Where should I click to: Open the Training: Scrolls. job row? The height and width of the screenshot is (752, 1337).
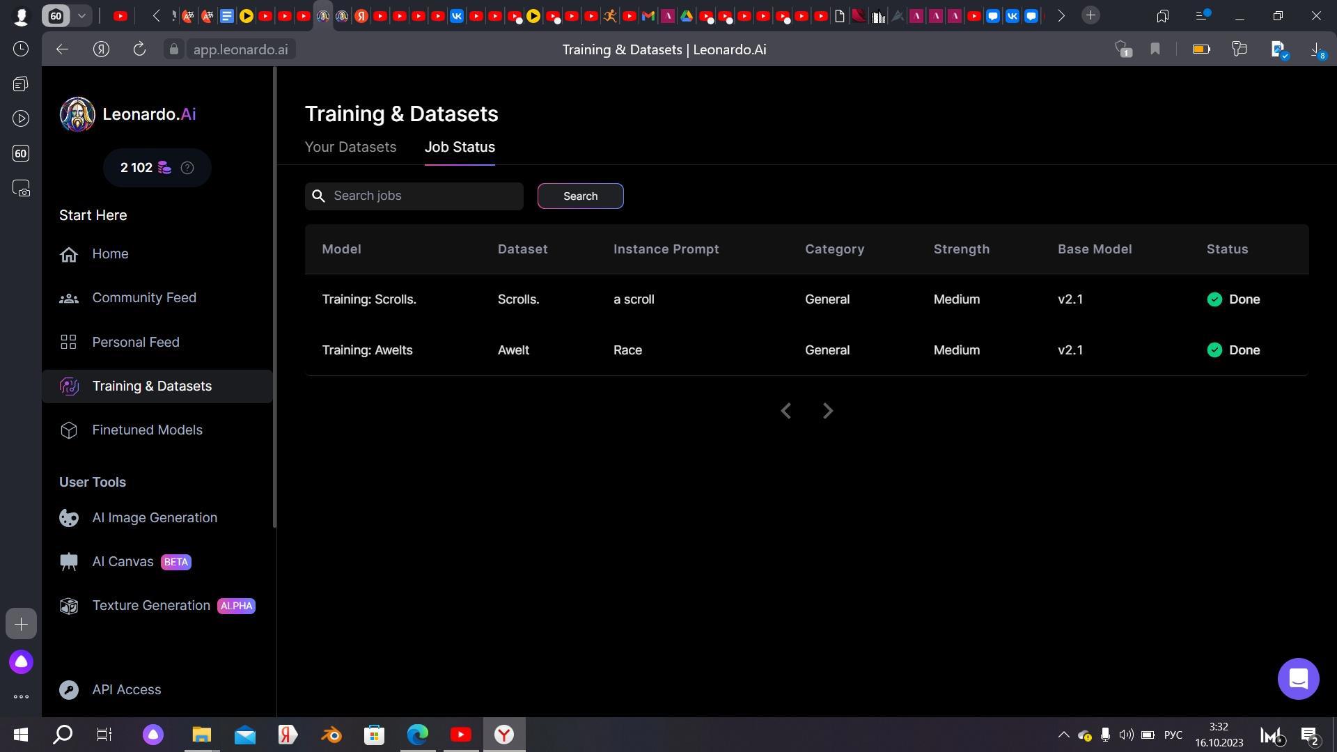[369, 299]
